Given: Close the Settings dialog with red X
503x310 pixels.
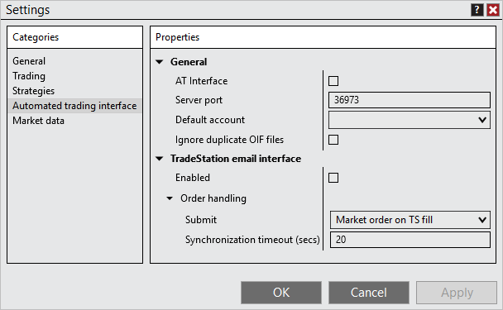Looking at the screenshot, I should 493,10.
